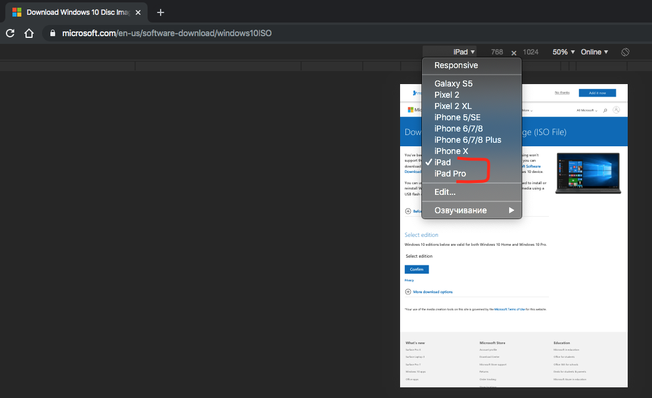Viewport: 652px width, 398px height.
Task: Click the Microsoft logo on the page
Action: (410, 110)
